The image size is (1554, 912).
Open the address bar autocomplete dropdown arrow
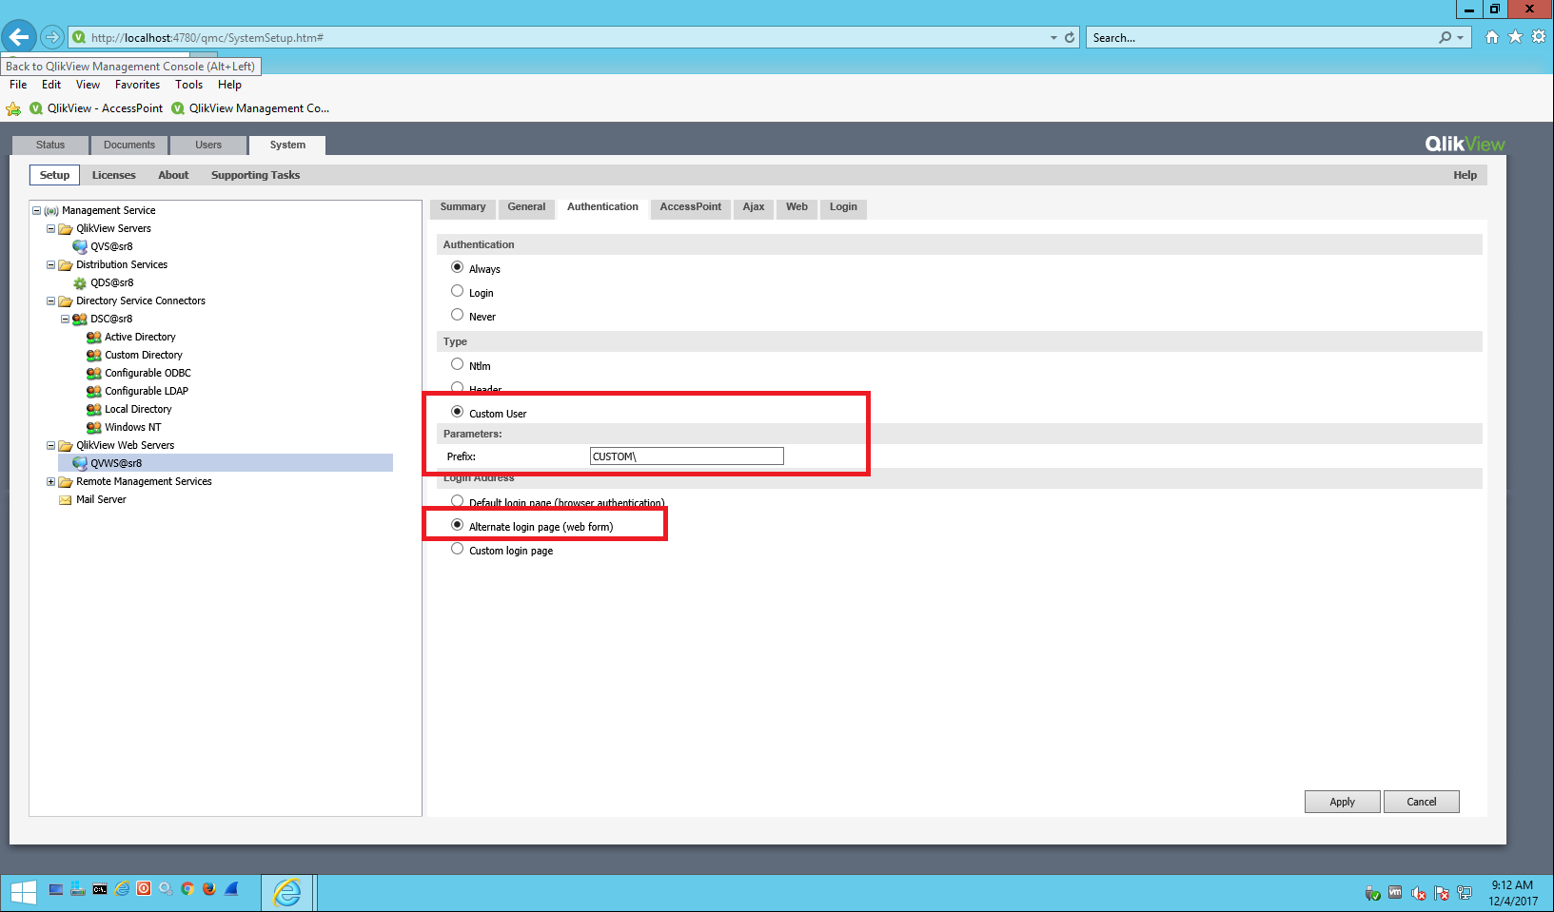pyautogui.click(x=1053, y=38)
